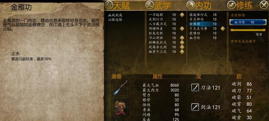Click the 武 martial arts circle icon

(150, 5)
